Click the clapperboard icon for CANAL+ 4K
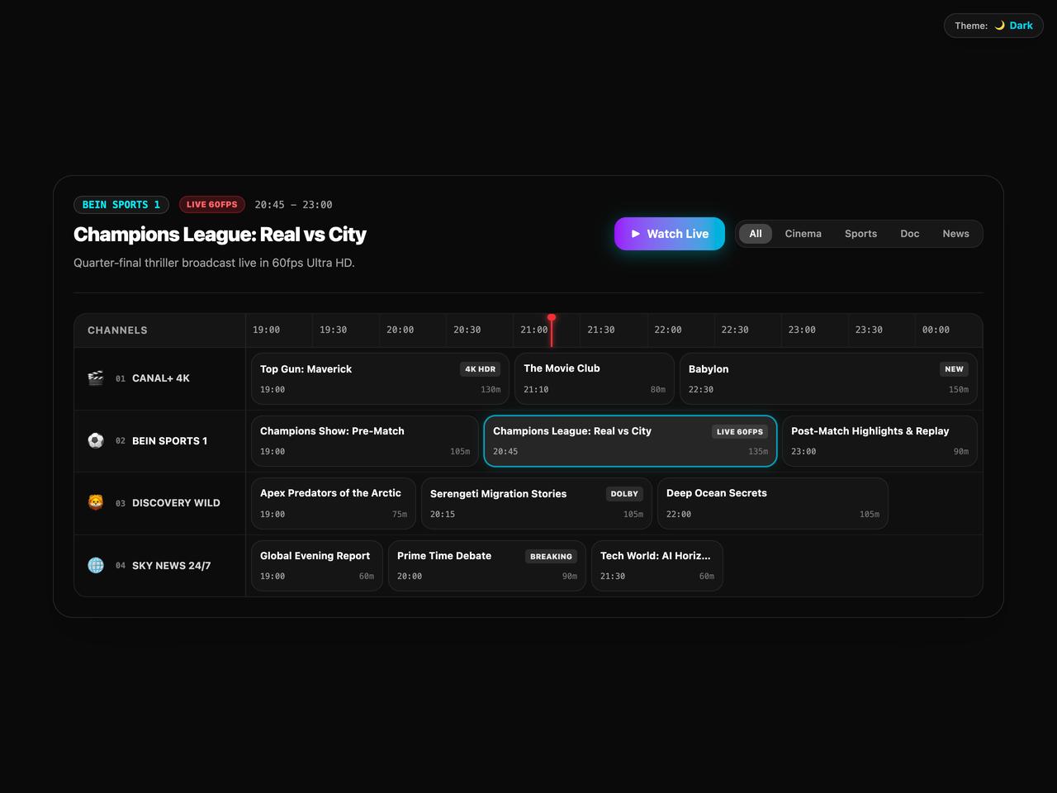Image resolution: width=1057 pixels, height=793 pixels. pos(96,378)
